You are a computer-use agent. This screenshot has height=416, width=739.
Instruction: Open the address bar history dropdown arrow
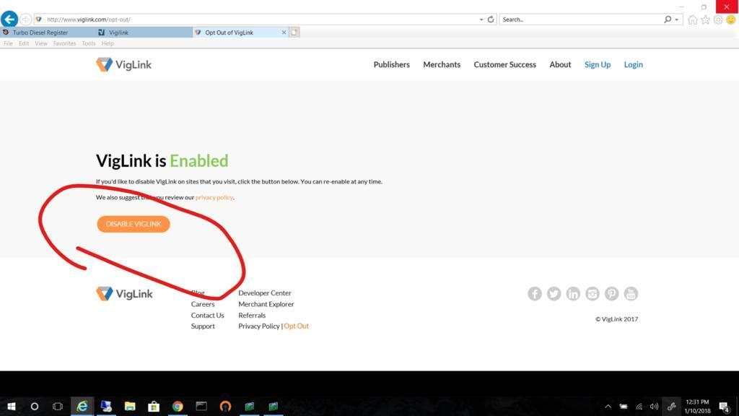(481, 19)
